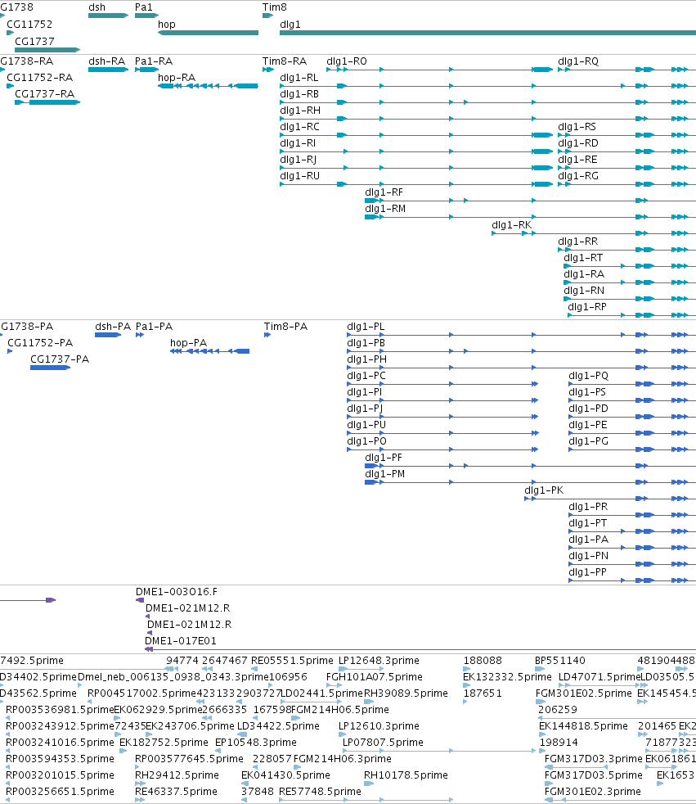Screen dimensions: 696x804
Task: Select transcript dlg1-RQ
Action: [x=578, y=61]
